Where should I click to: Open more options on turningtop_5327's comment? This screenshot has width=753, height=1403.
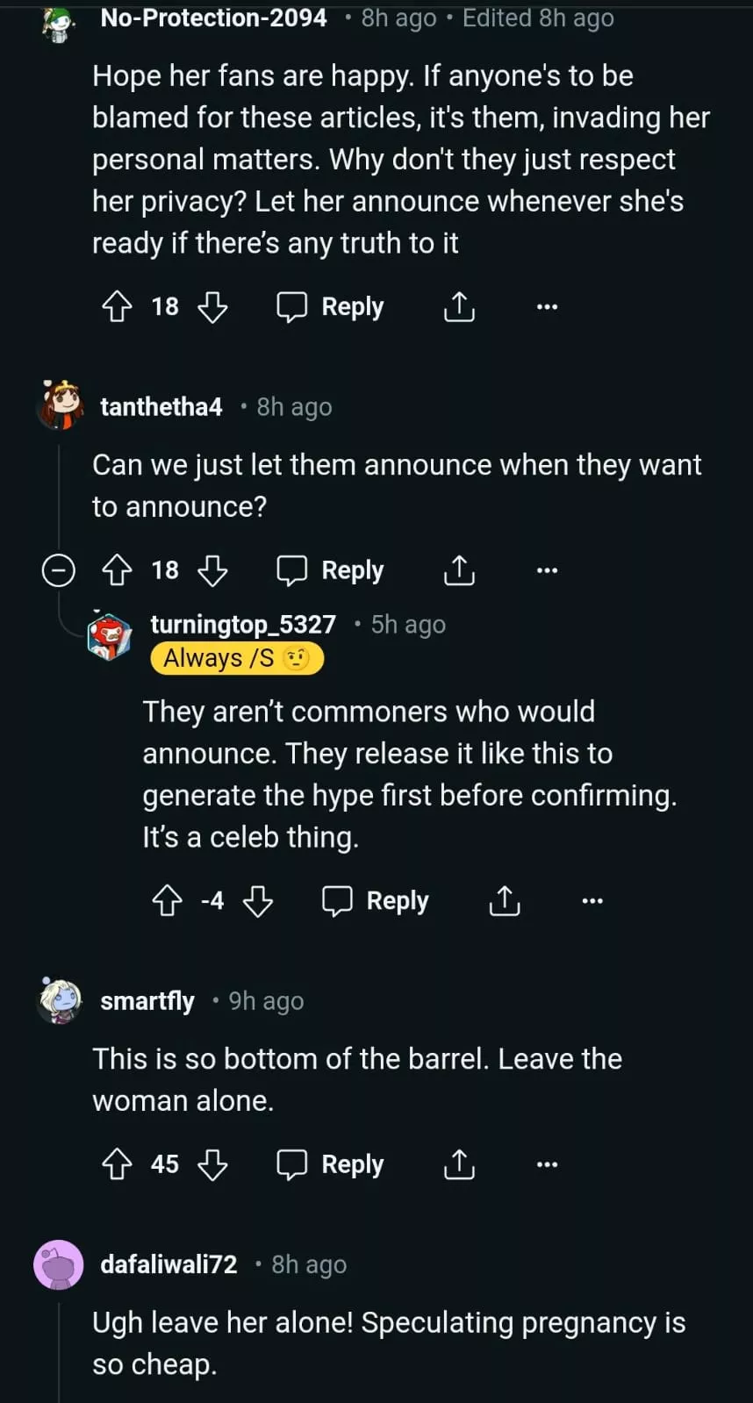click(x=592, y=901)
